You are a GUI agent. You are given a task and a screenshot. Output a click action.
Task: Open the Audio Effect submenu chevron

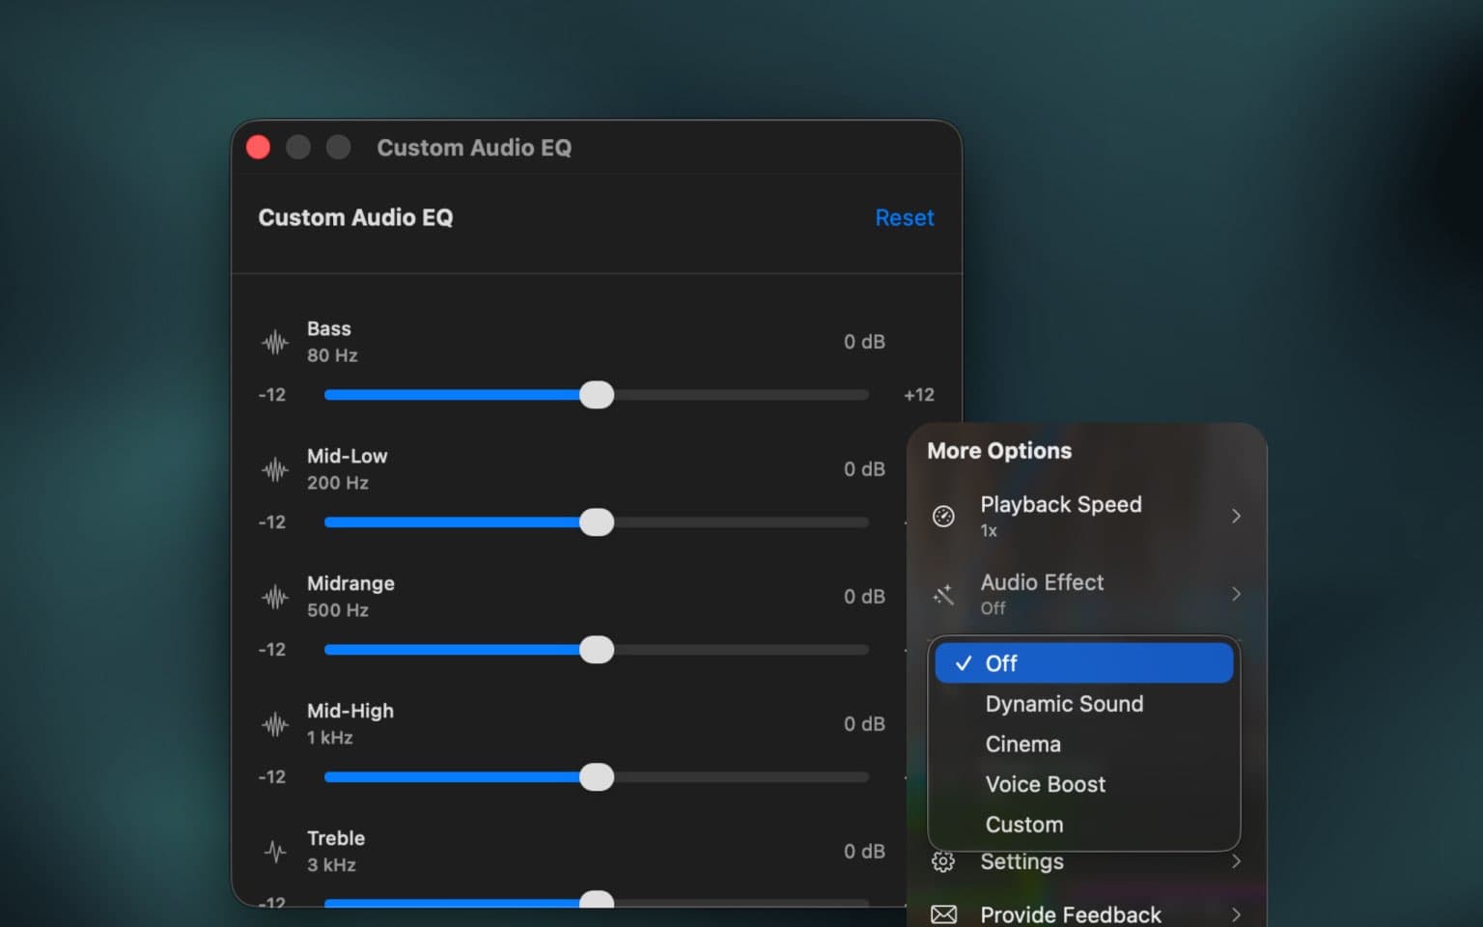pos(1236,594)
